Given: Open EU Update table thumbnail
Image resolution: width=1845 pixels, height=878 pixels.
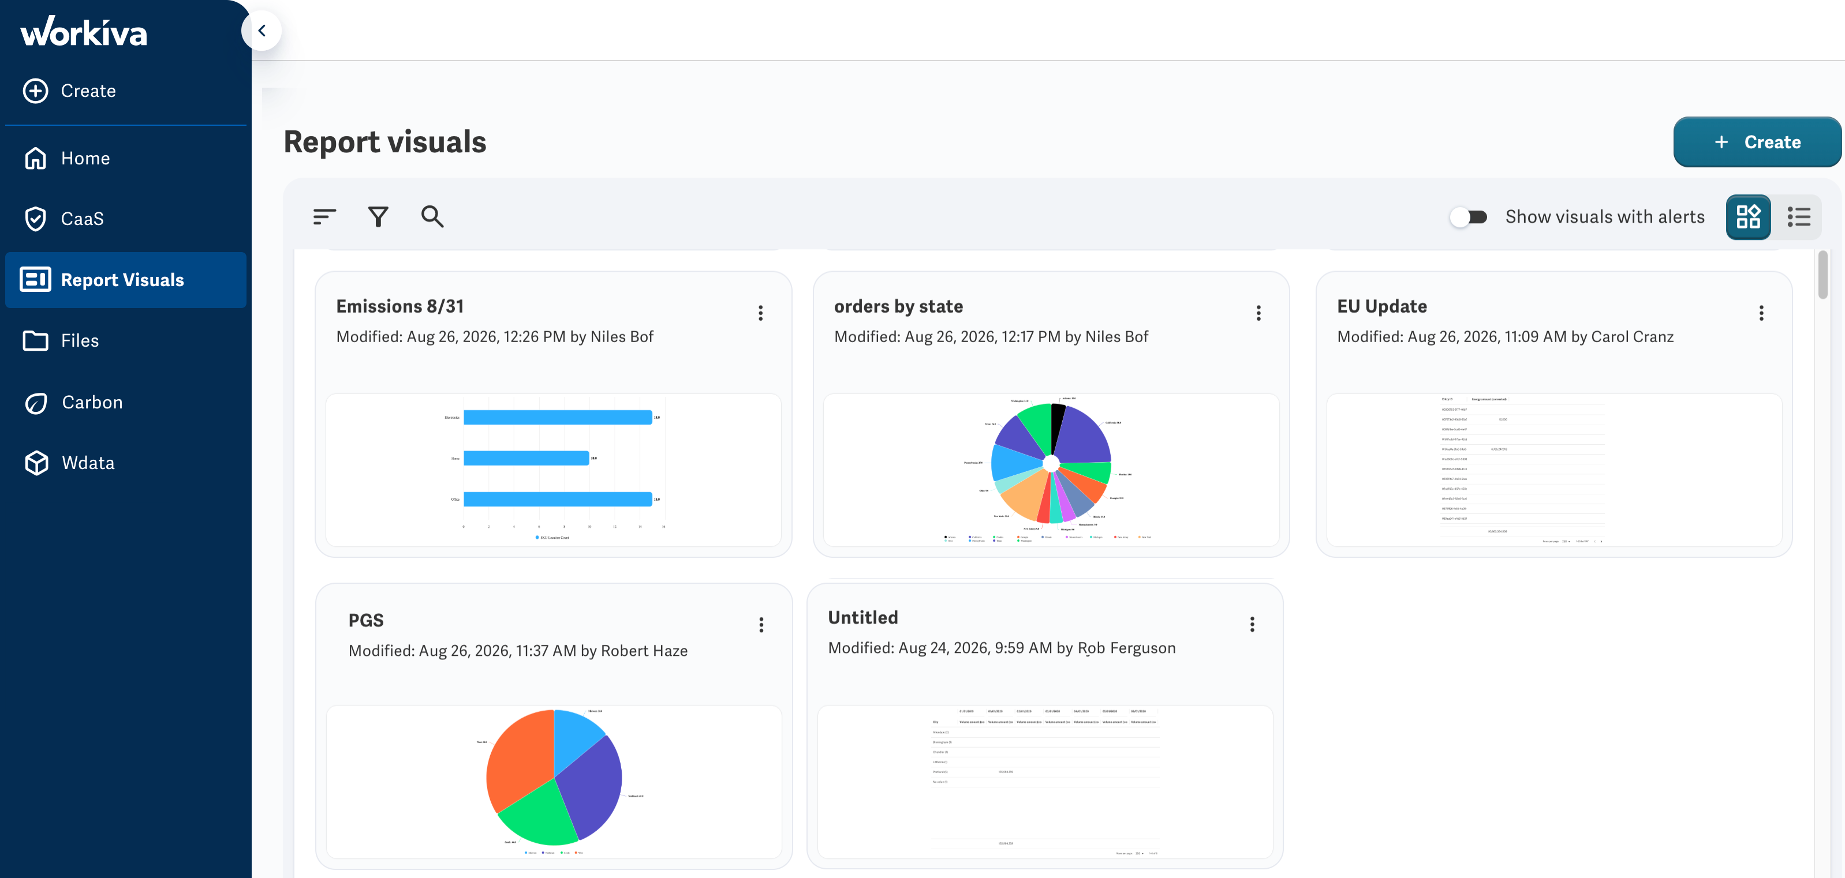Looking at the screenshot, I should click(1553, 470).
